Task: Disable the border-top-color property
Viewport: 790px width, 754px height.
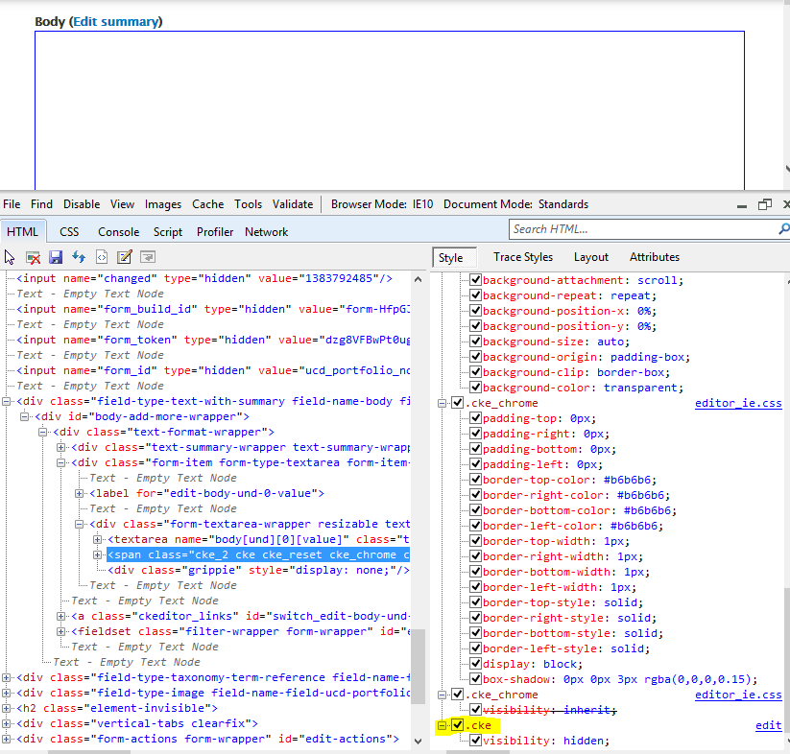Action: coord(475,480)
